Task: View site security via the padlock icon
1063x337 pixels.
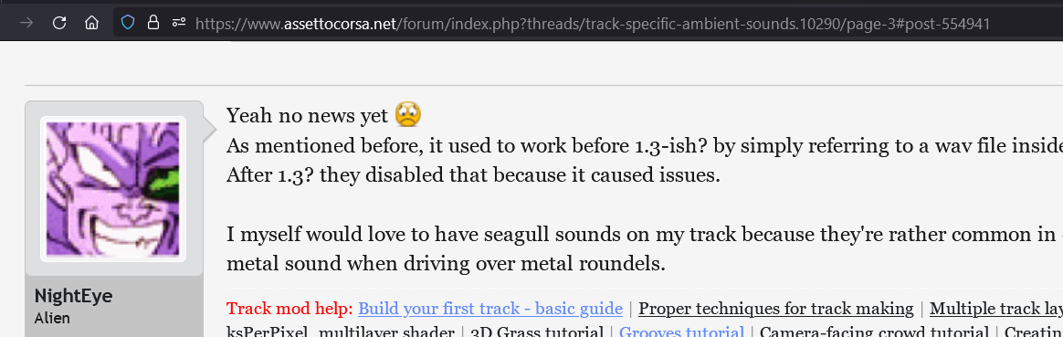Action: [153, 23]
